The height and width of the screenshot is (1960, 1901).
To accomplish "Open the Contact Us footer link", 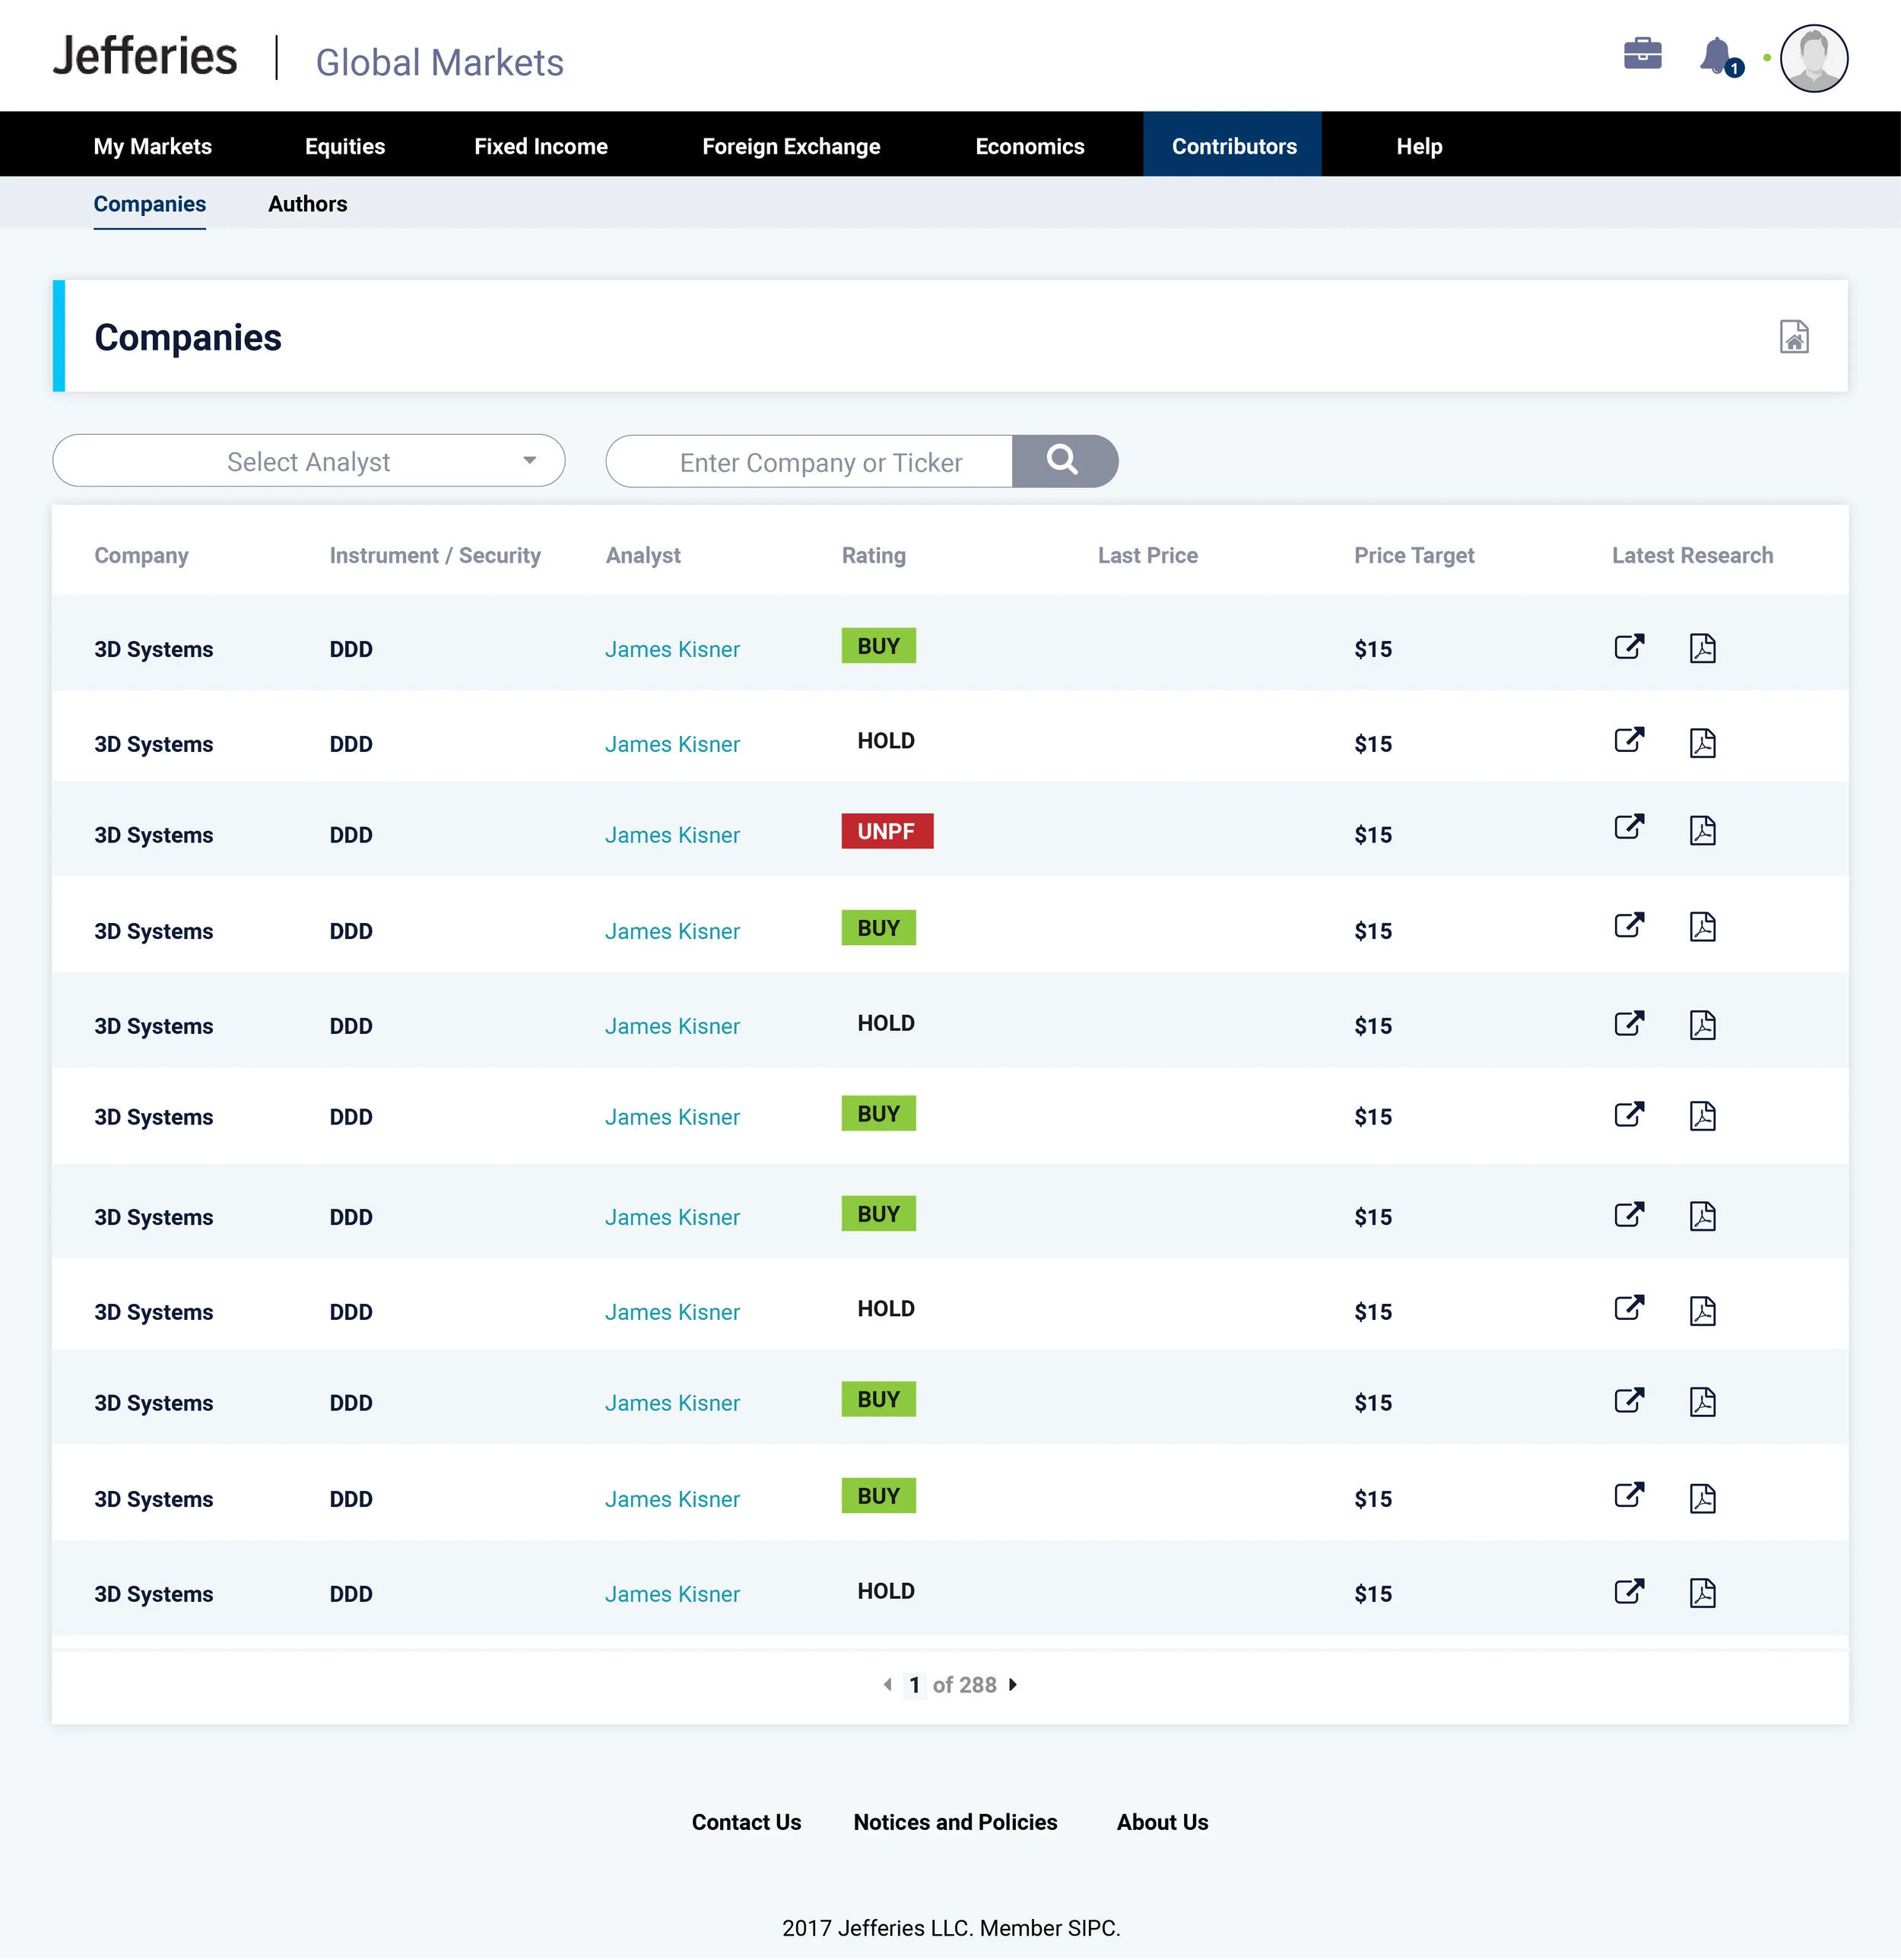I will 746,1822.
